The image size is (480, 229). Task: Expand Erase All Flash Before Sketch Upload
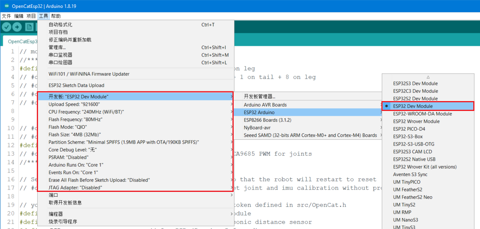(x=135, y=180)
